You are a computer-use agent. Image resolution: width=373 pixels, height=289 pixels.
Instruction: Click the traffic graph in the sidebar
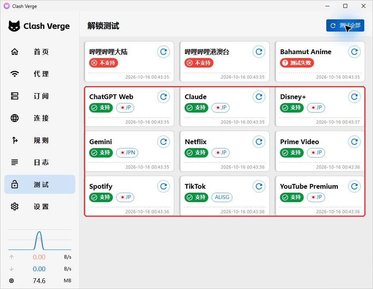coord(40,240)
